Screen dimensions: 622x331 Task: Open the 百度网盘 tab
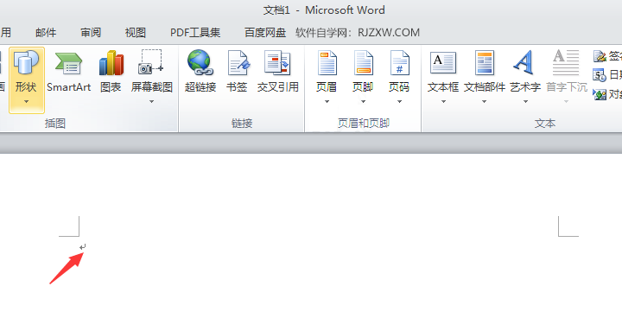tap(265, 33)
